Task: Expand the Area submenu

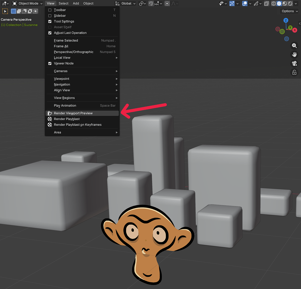Action: (x=82, y=132)
